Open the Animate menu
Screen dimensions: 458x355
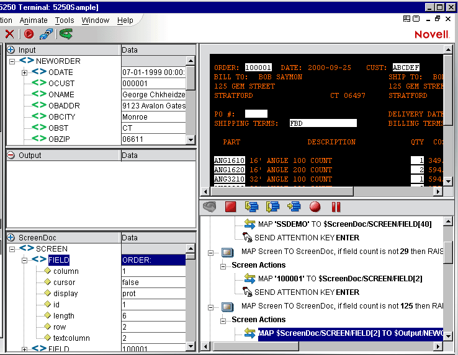[34, 20]
